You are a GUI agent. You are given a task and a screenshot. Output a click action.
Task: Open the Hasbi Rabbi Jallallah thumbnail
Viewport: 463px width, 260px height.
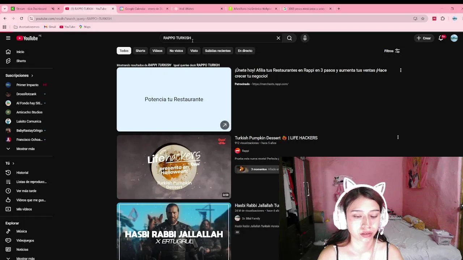[x=174, y=231]
